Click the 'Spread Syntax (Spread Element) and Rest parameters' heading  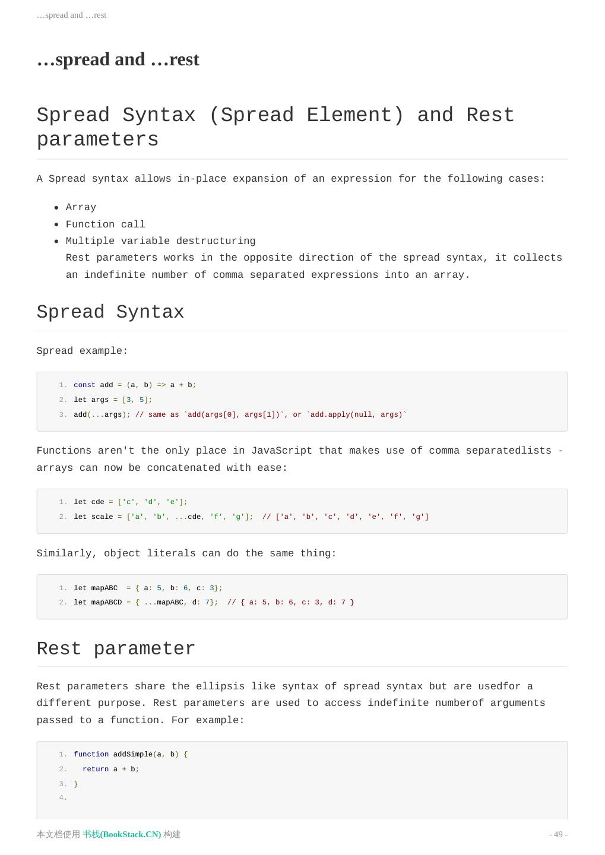point(275,127)
